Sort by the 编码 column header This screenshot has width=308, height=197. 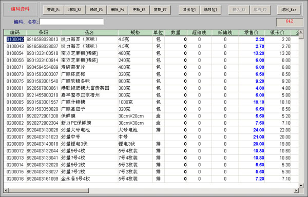click(15, 32)
